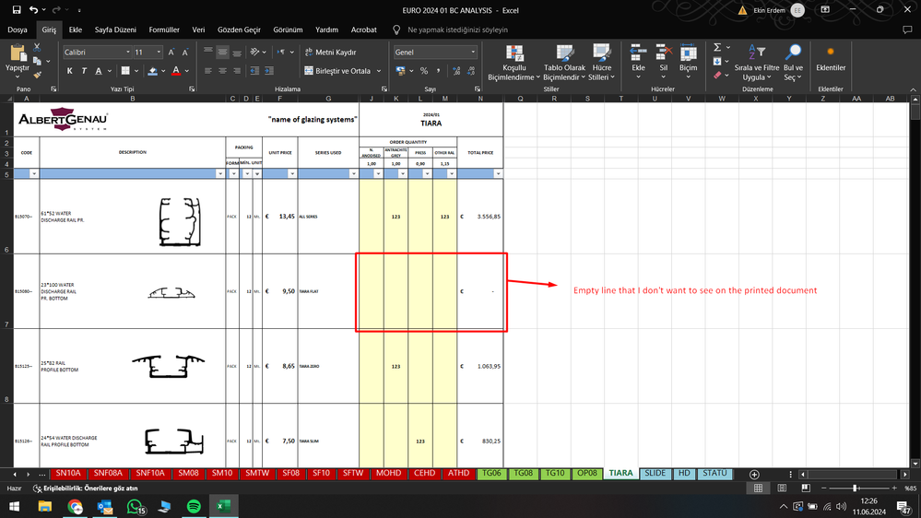Image resolution: width=921 pixels, height=518 pixels.
Task: Open the Gözden Geçir ribbon tab
Action: click(x=239, y=29)
